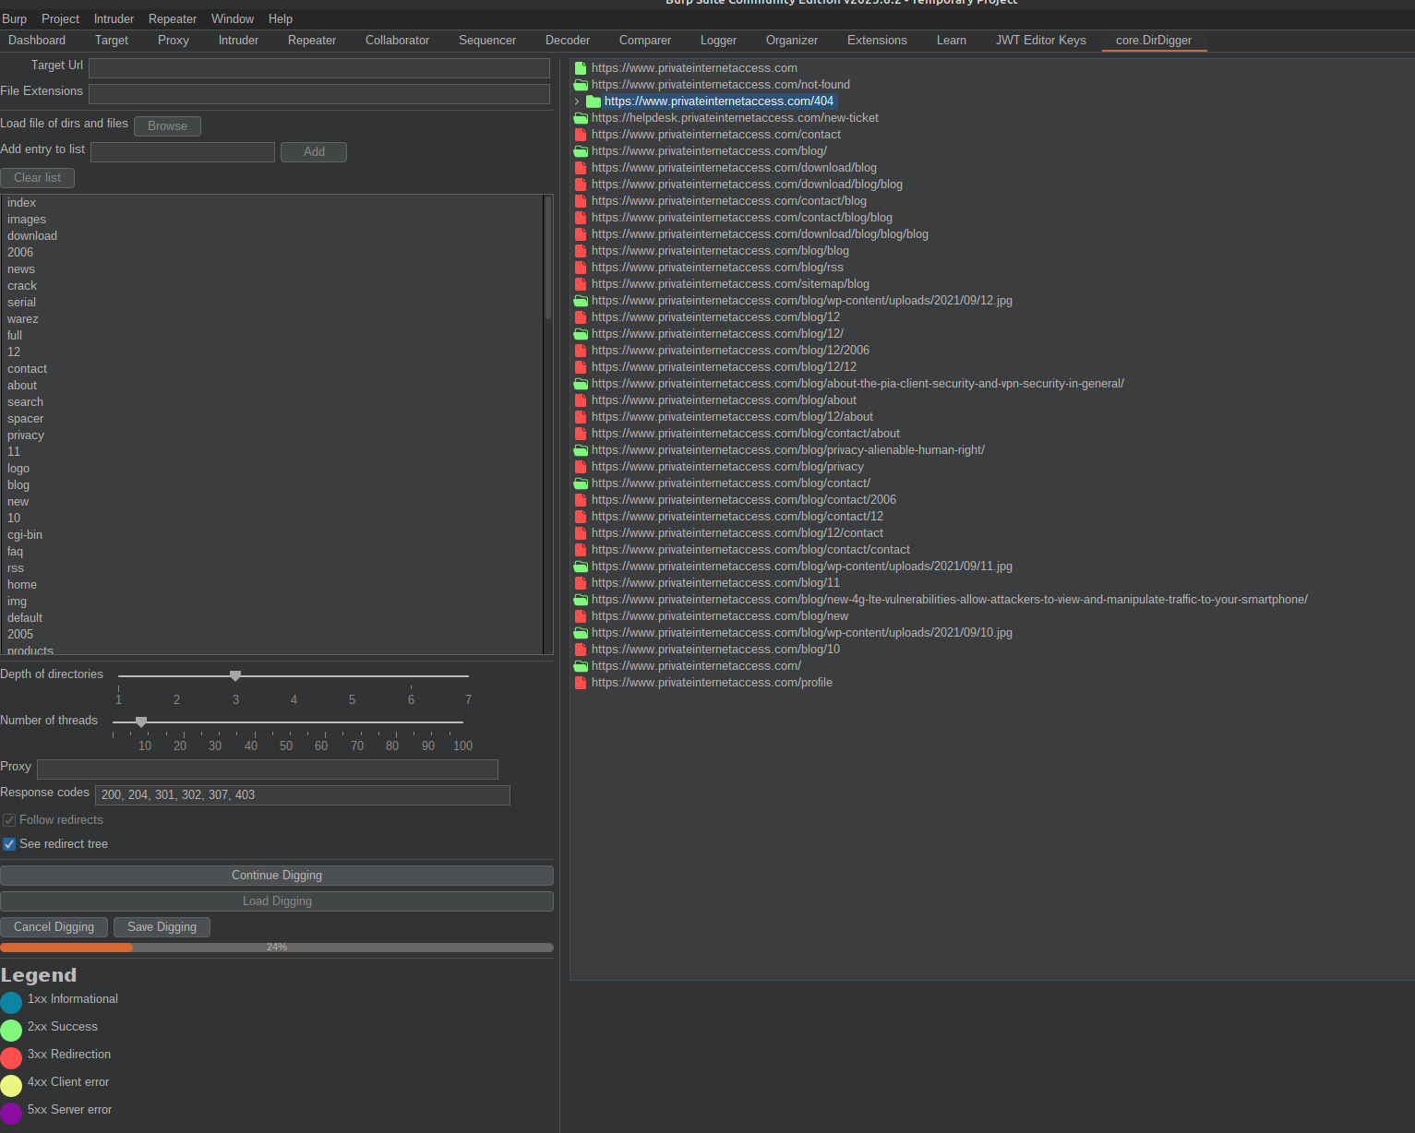Click Cancel Digging button
The height and width of the screenshot is (1133, 1415).
(x=54, y=927)
